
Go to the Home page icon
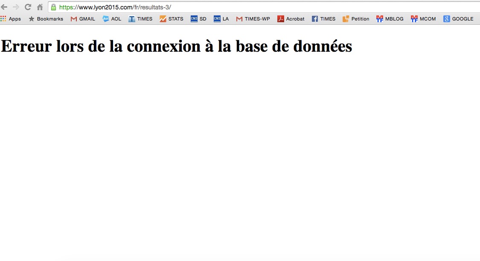click(40, 7)
